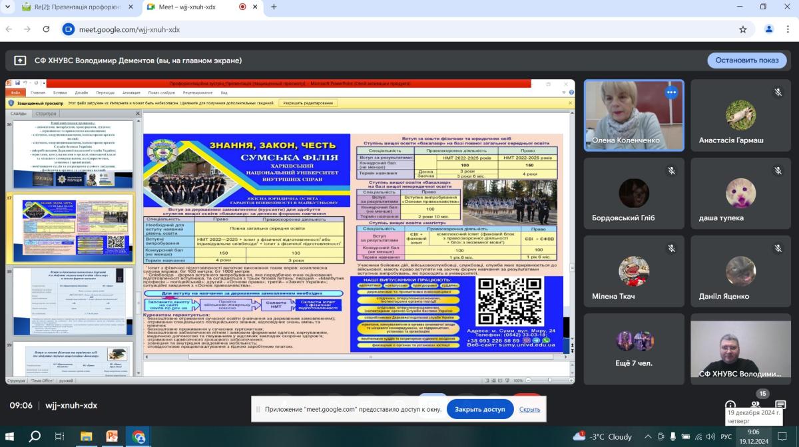Open Chrome tab search dropdown arrow
The image size is (799, 447).
(9, 7)
